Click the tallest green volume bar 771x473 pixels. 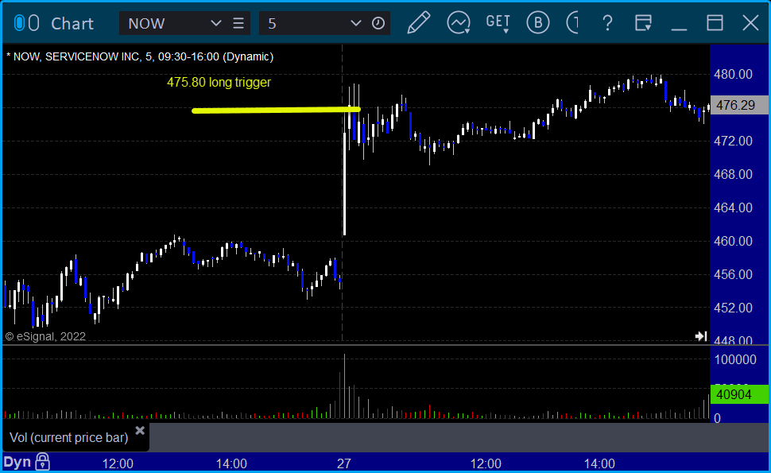click(x=345, y=386)
